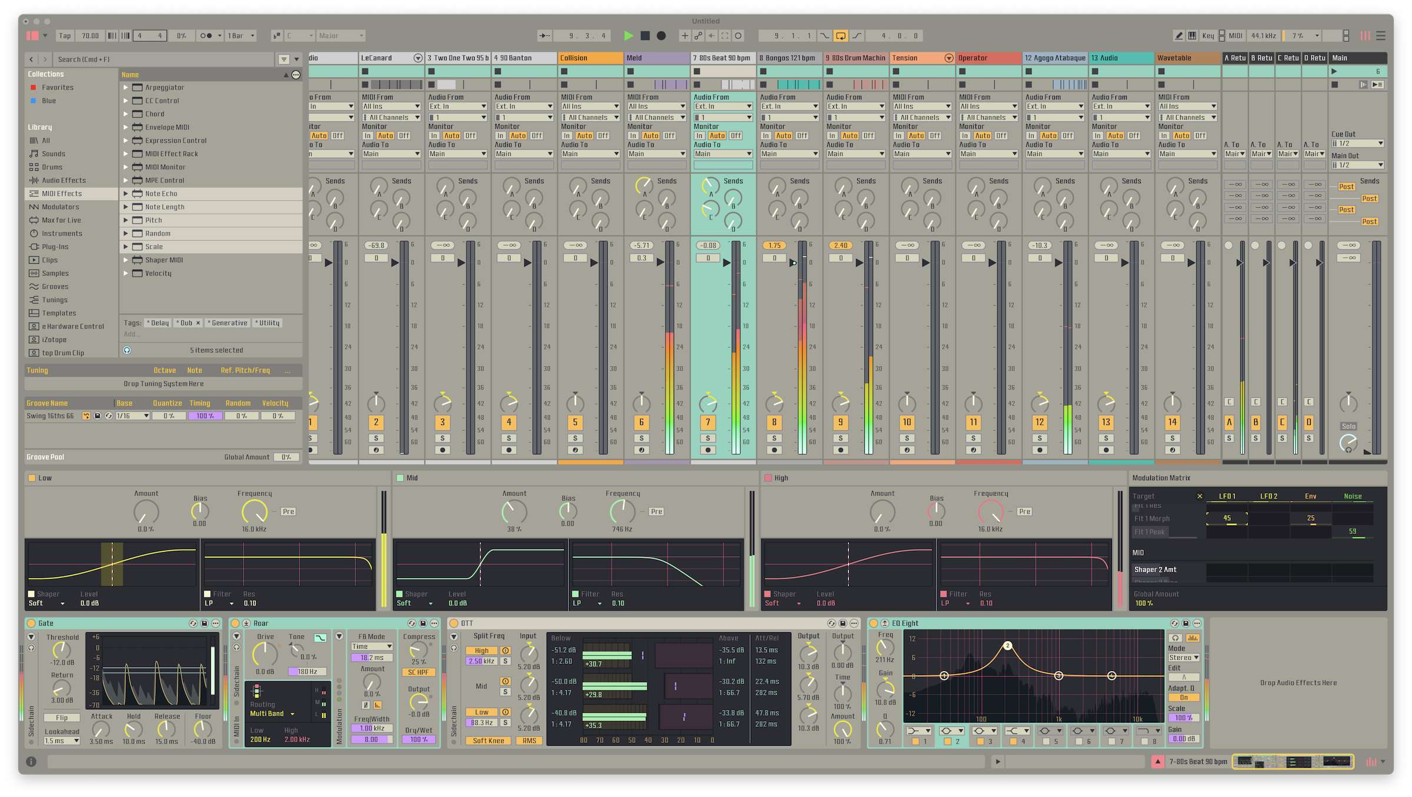Select Audio Effects in Library

[x=64, y=180]
